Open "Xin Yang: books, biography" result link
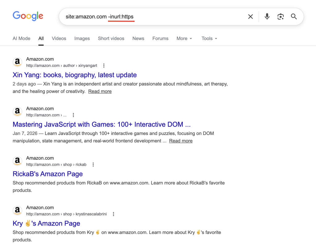 click(75, 75)
